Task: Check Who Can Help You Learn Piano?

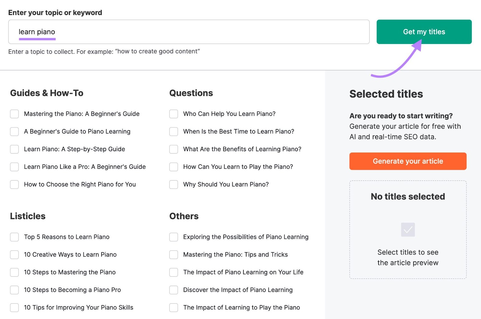Action: click(x=173, y=114)
